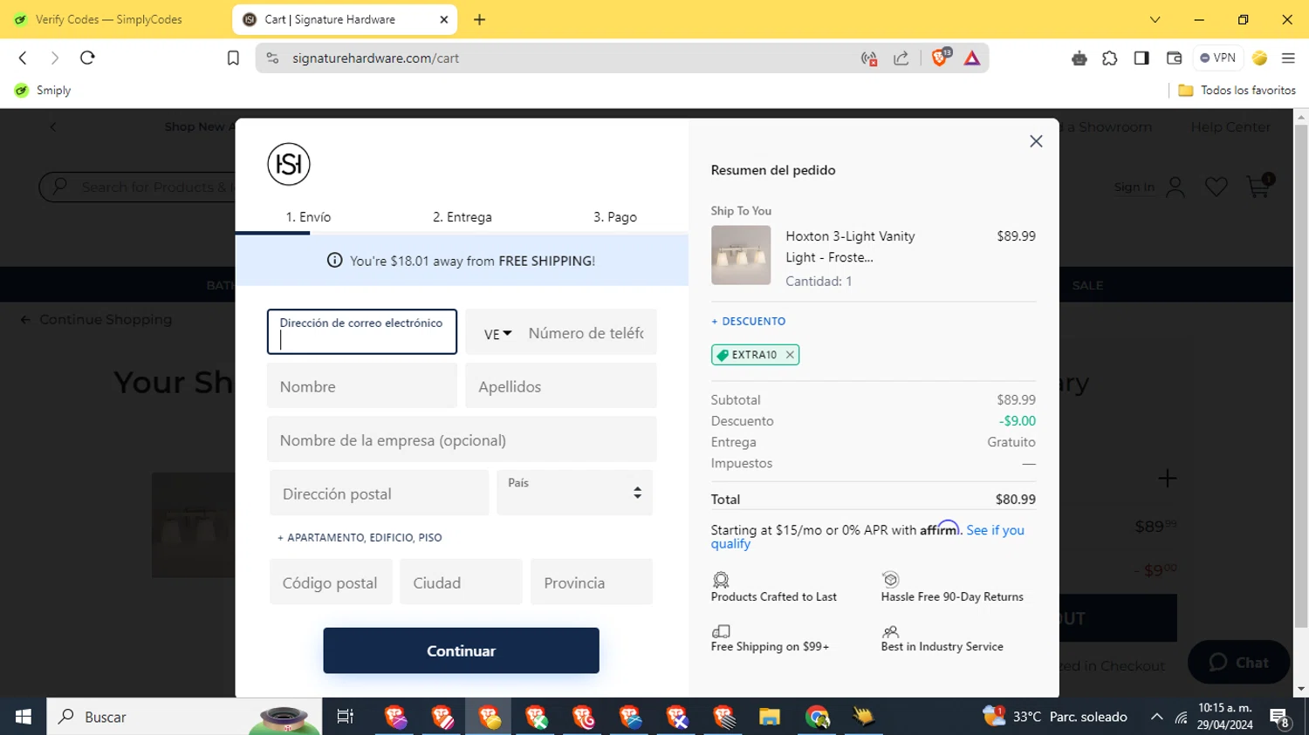Image resolution: width=1309 pixels, height=735 pixels.
Task: Open the Brave VPN button
Action: 1217,58
